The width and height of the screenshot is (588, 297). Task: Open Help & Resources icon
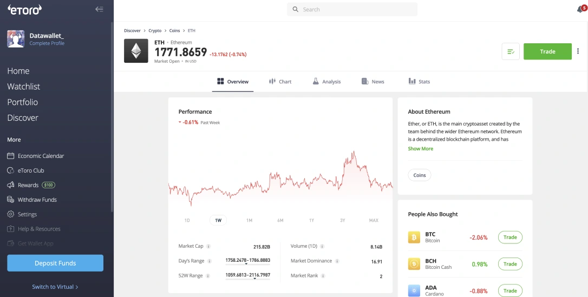coord(10,229)
